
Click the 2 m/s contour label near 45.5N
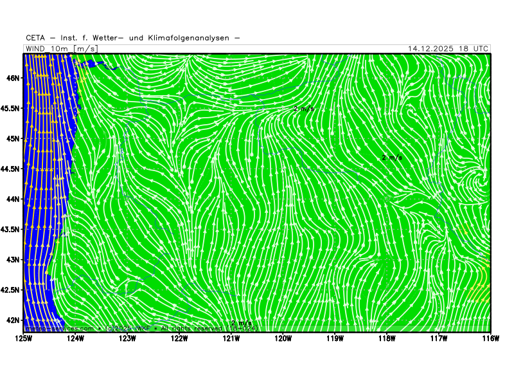pos(304,109)
